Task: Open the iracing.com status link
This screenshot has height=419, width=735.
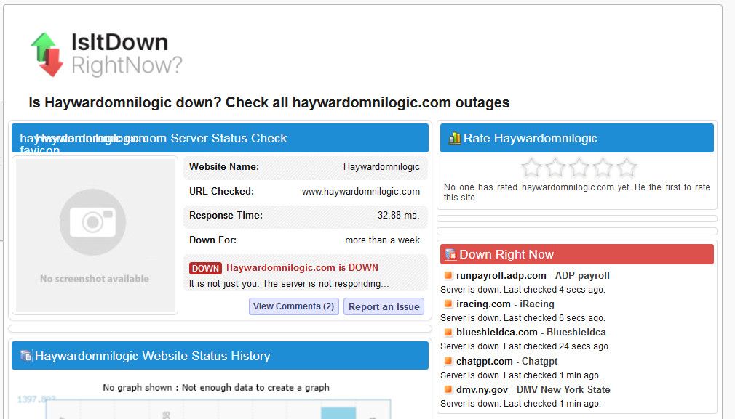Action: (x=483, y=304)
